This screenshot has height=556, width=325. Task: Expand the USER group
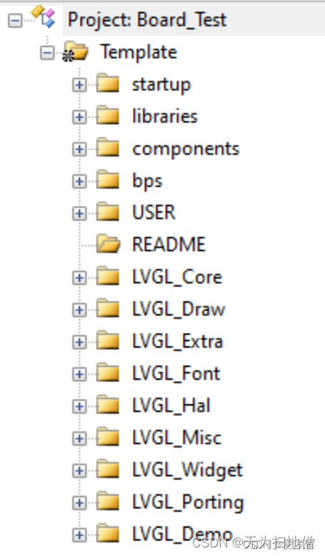coord(79,214)
